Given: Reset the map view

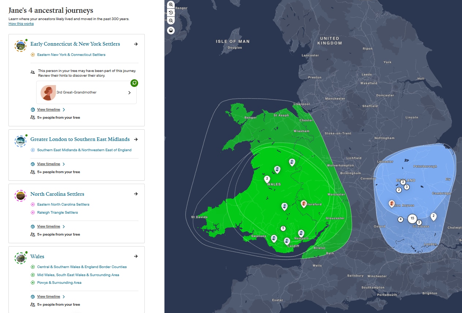Looking at the screenshot, I should (x=171, y=13).
